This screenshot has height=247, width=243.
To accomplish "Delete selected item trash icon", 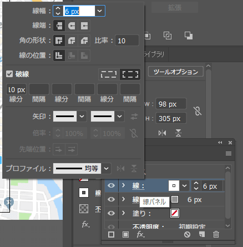I will (216, 235).
